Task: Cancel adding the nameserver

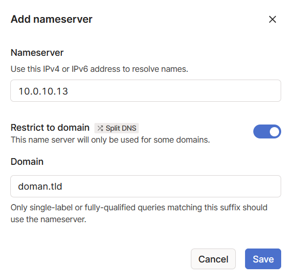Action: (x=213, y=259)
